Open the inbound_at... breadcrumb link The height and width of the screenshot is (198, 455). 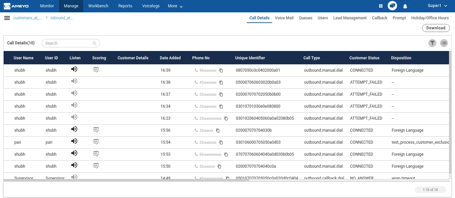[x=62, y=18]
